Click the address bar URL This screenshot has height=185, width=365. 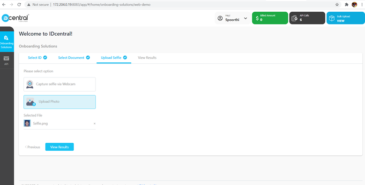click(102, 5)
